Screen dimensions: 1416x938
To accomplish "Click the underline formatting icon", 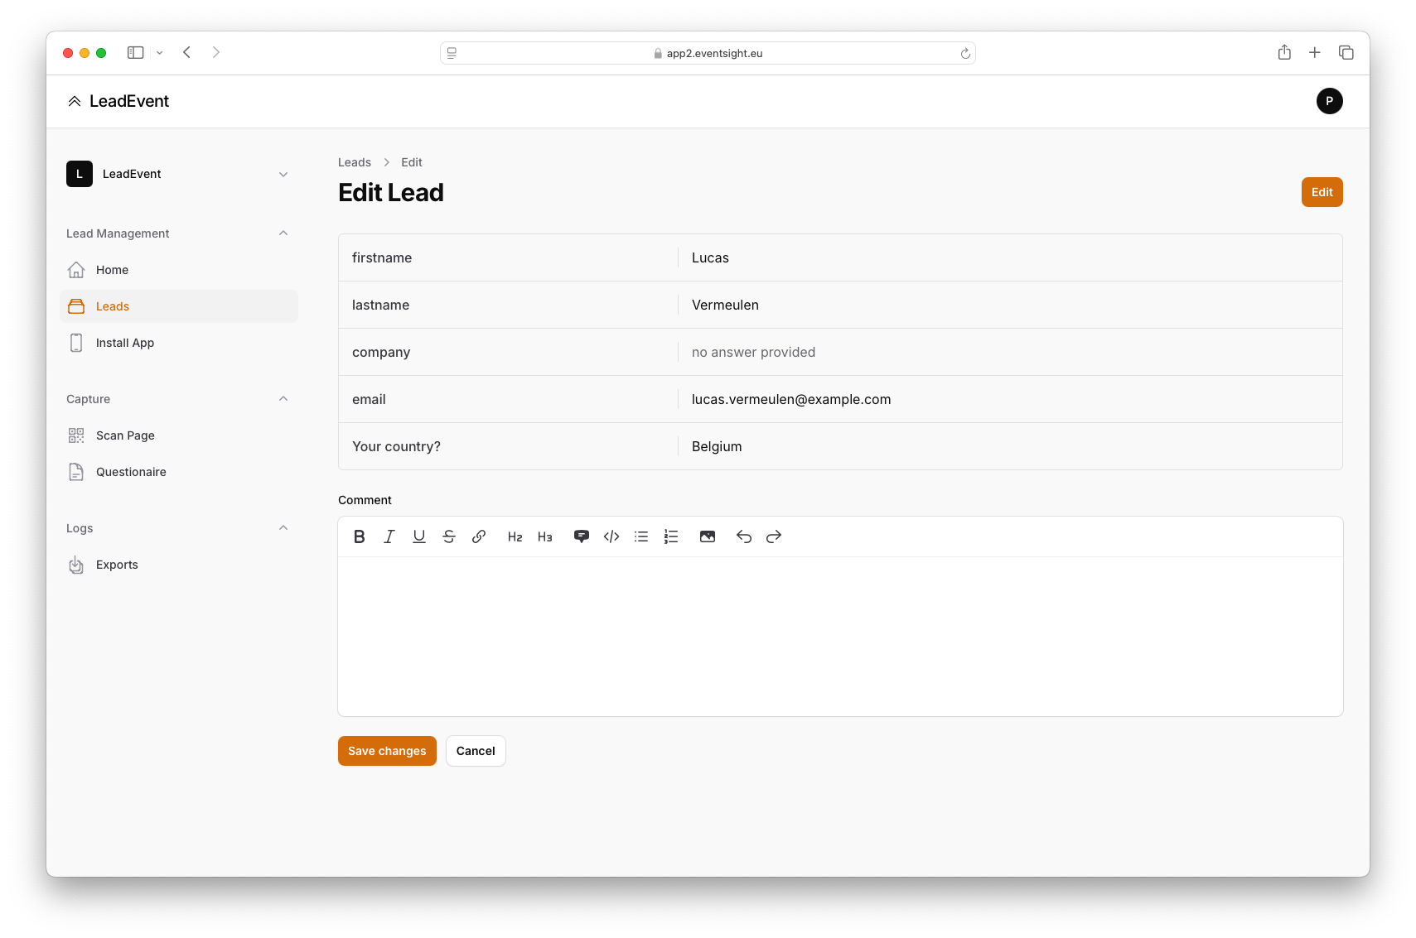I will coord(419,536).
